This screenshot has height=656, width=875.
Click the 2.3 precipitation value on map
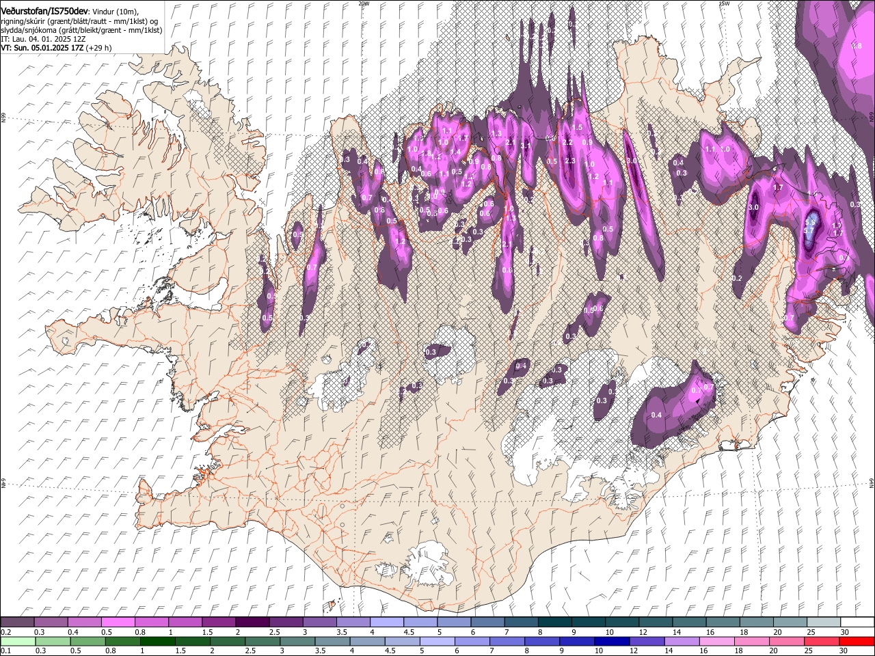(x=570, y=161)
